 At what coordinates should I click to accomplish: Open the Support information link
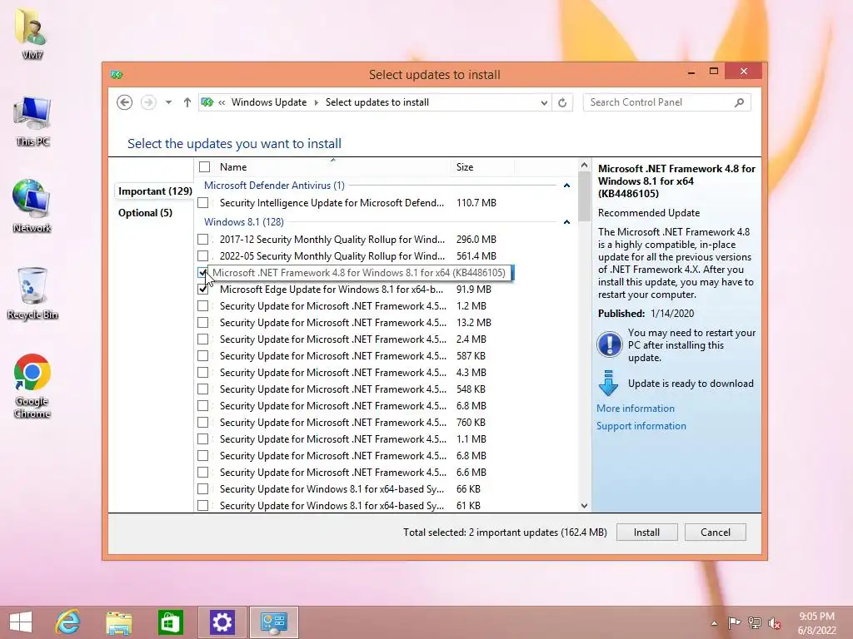(641, 426)
